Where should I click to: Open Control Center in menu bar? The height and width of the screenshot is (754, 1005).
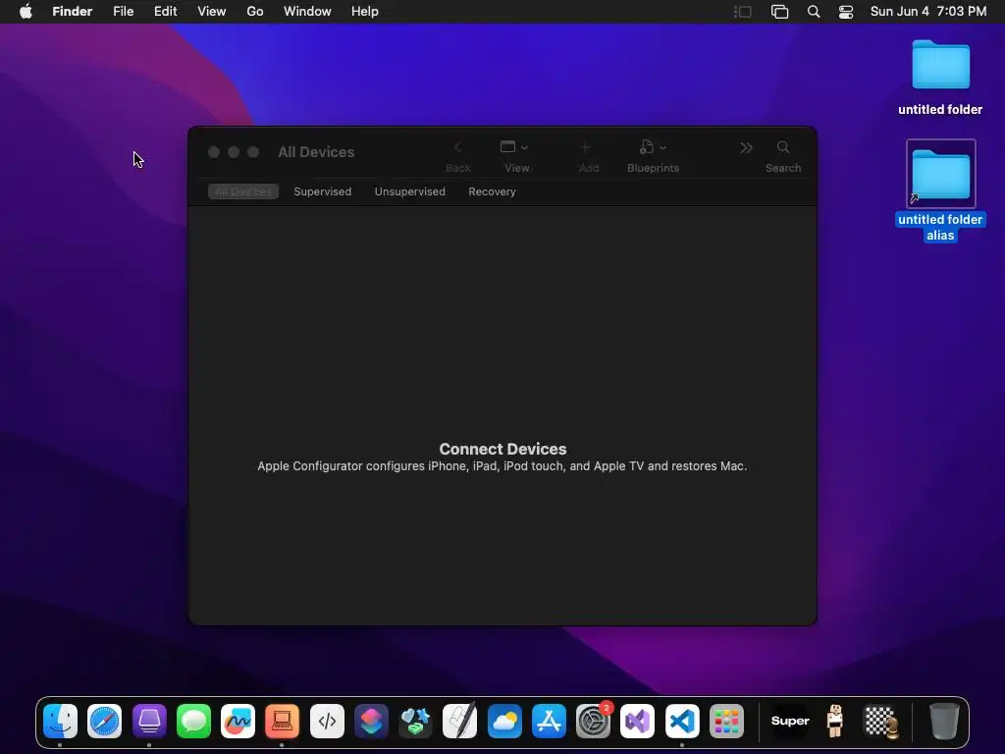(x=846, y=12)
